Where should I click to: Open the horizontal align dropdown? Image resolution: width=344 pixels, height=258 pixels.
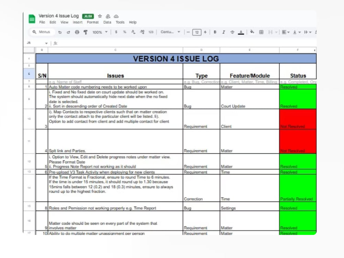286,32
